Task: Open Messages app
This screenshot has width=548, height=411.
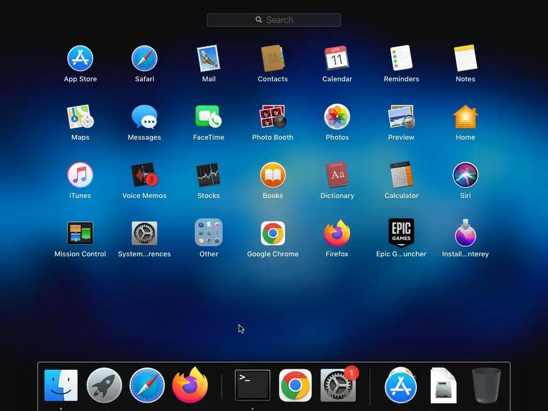Action: click(x=144, y=117)
